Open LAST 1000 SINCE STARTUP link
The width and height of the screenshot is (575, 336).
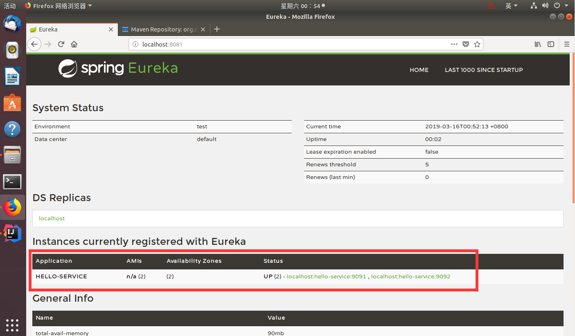pyautogui.click(x=484, y=70)
